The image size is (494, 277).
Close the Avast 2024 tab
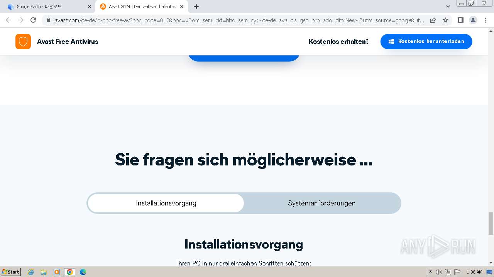[x=182, y=7]
